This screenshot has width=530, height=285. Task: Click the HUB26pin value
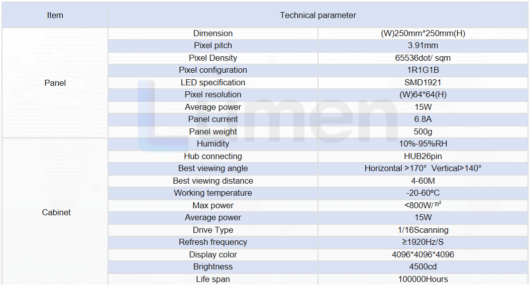[423, 157]
